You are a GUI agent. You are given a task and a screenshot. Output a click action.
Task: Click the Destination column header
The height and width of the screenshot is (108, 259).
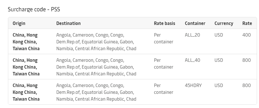coord(69,23)
